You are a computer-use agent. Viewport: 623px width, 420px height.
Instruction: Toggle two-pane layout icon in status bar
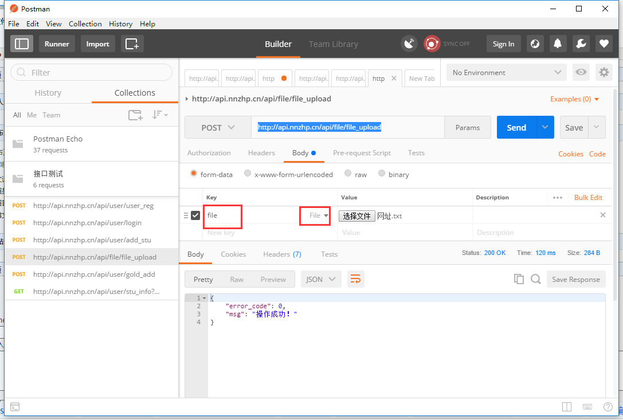(567, 407)
